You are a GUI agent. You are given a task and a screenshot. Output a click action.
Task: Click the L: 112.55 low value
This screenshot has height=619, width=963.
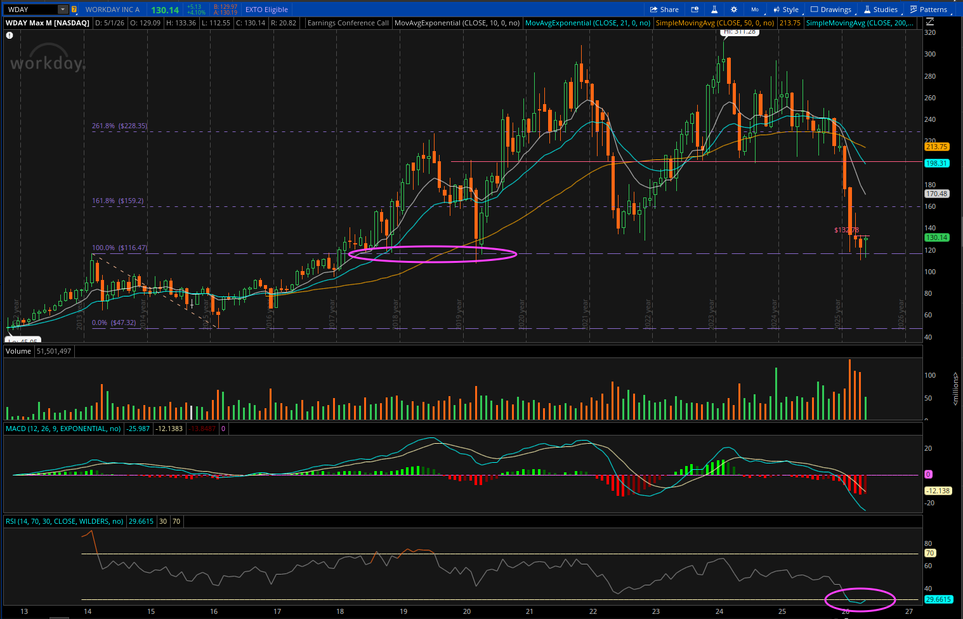215,23
